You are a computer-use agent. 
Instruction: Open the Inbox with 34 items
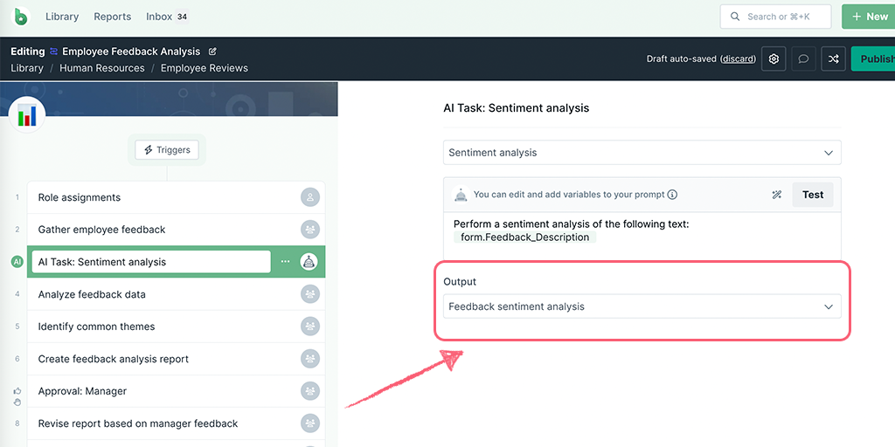[x=167, y=17]
